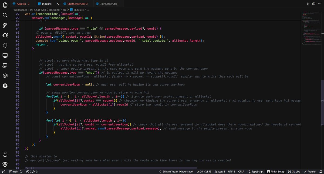Close the index.ts tab
Image resolution: width=324 pixels, height=174 pixels.
58,4
